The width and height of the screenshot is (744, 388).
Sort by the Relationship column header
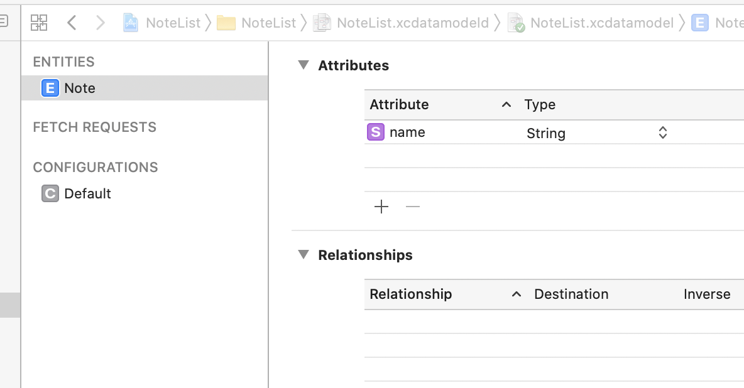click(x=410, y=294)
